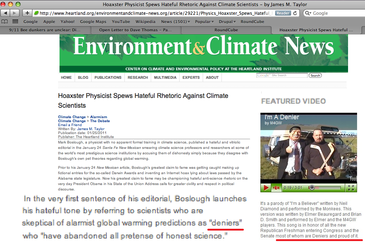The image size is (365, 249).
Task: Reload the page with the refresh icon
Action: (x=295, y=13)
